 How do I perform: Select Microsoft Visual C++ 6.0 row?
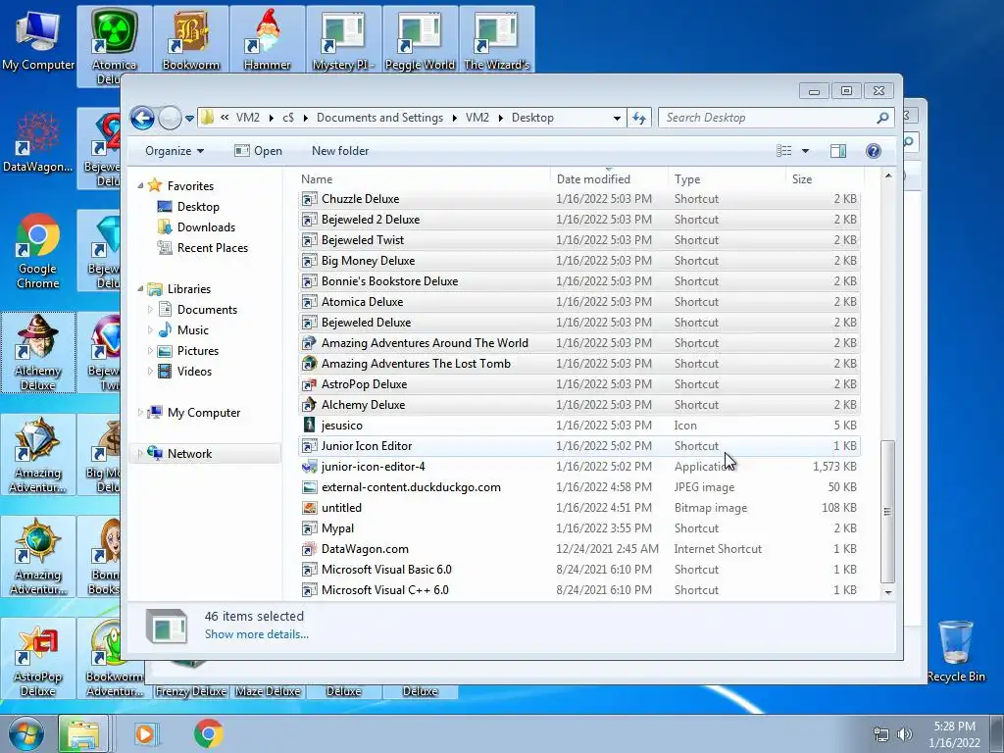coord(578,590)
